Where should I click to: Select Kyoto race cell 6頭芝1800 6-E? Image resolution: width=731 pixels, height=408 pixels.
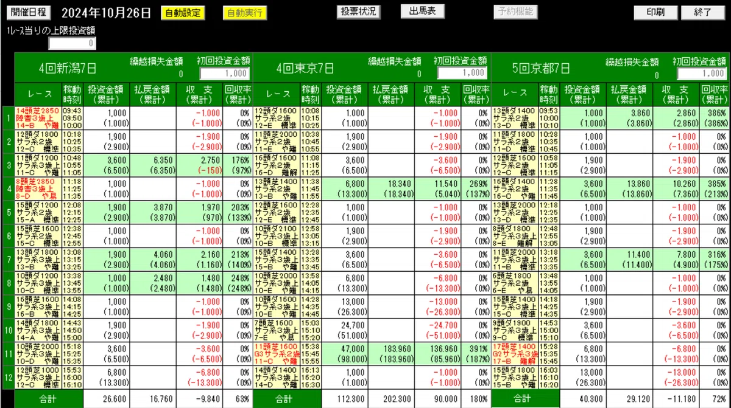pos(514,283)
